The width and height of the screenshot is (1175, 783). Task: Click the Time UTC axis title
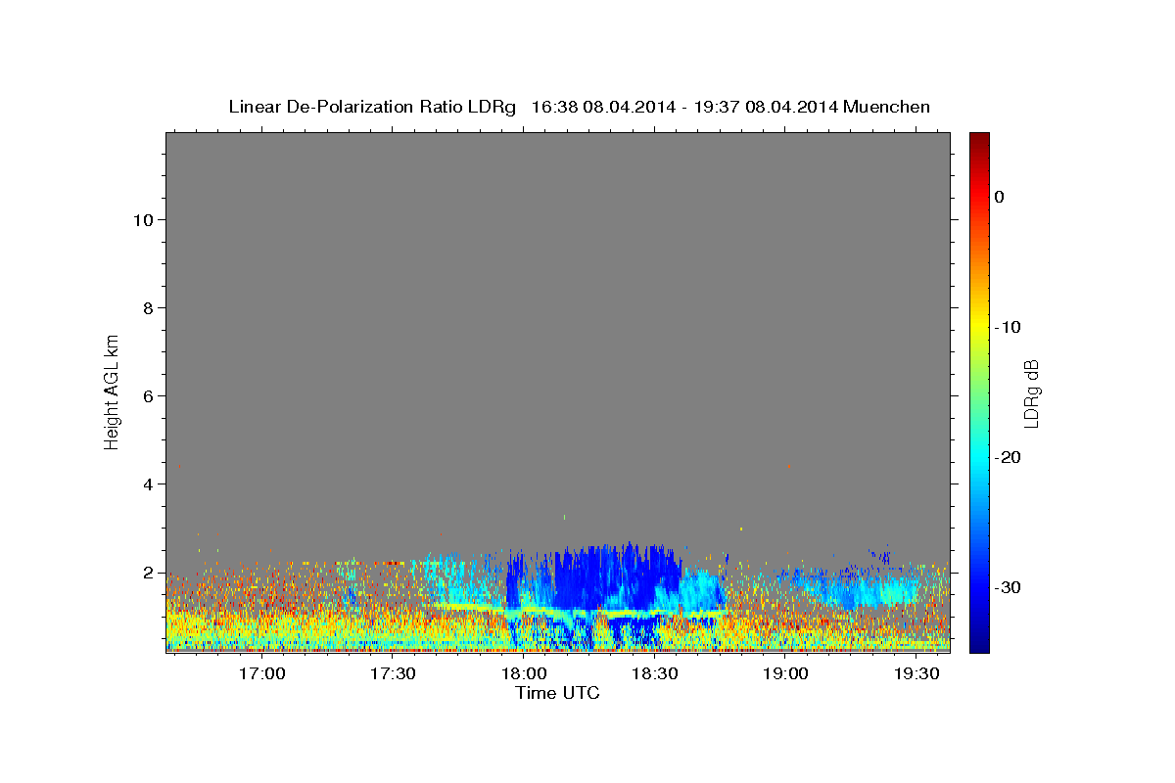[x=557, y=693]
